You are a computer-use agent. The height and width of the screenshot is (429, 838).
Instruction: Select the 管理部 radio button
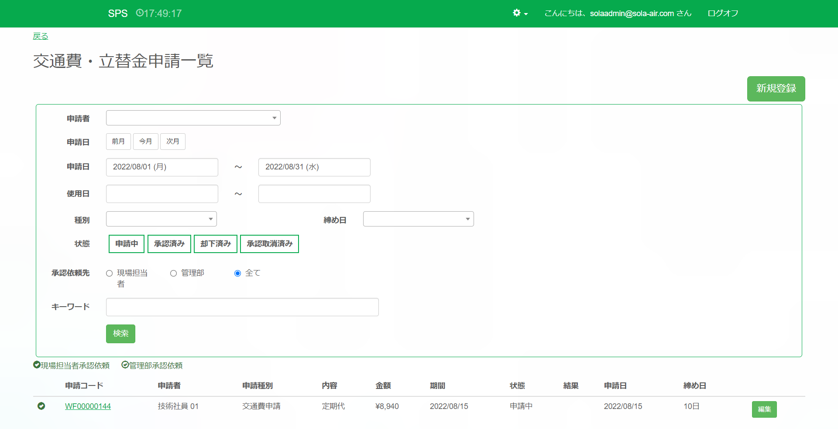pyautogui.click(x=174, y=274)
